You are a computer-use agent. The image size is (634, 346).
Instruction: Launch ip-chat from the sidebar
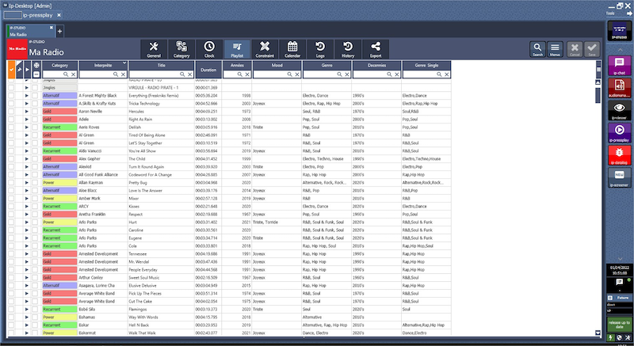(x=620, y=66)
